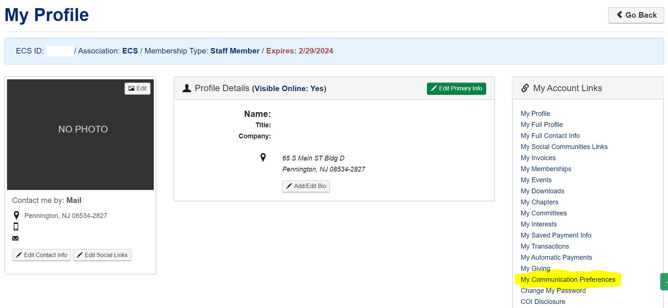Click the NO PHOTO placeholder image
This screenshot has width=668, height=308.
point(80,135)
